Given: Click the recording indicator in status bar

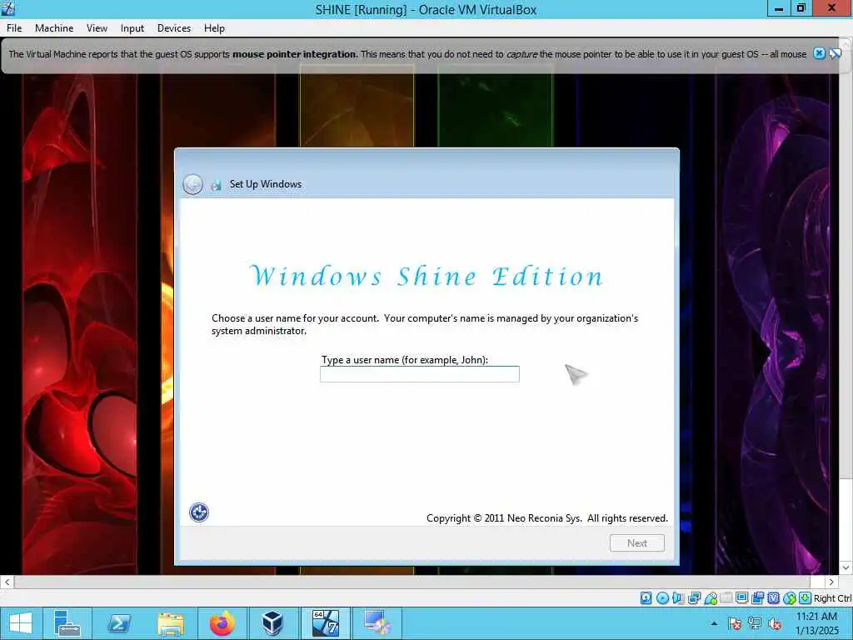Looking at the screenshot, I should click(757, 598).
